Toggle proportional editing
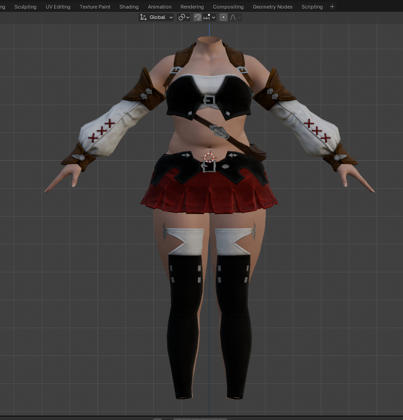 click(223, 17)
